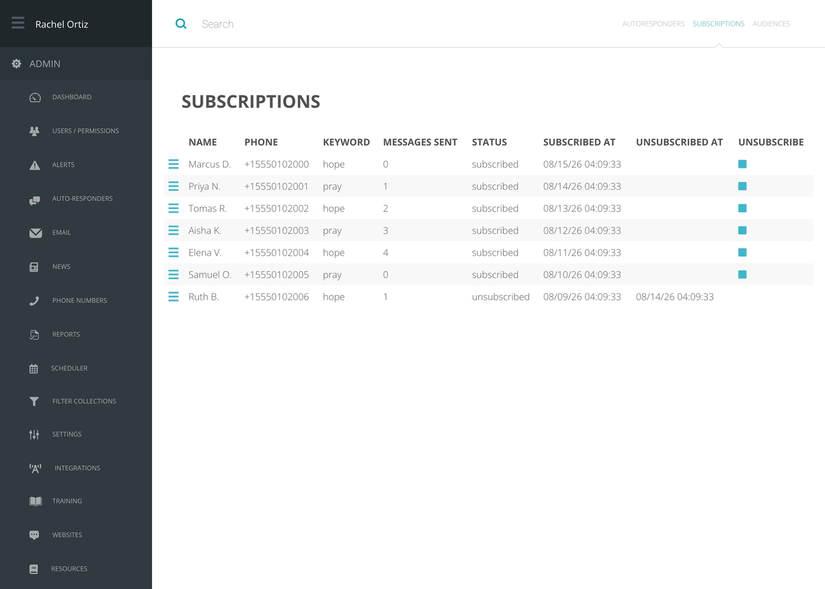Go to Auto-Responders label in sidebar
Viewport: 825px width, 589px height.
pos(82,199)
